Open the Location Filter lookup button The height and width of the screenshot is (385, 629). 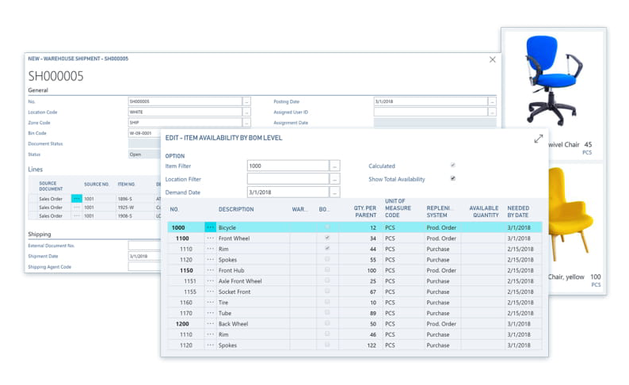point(334,179)
